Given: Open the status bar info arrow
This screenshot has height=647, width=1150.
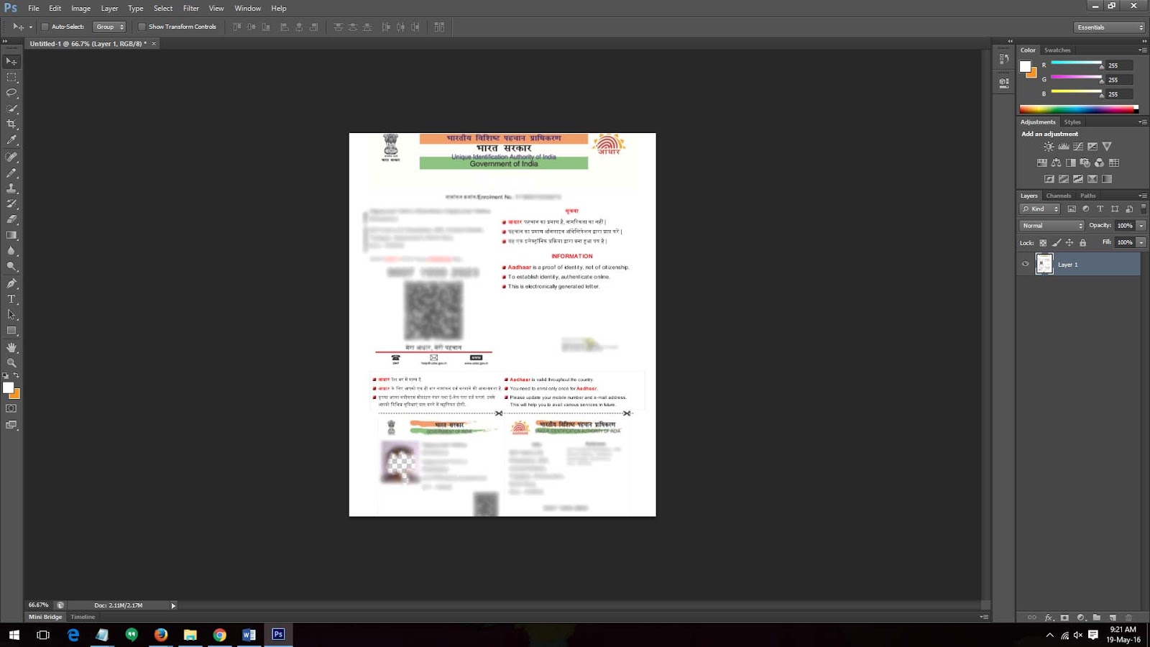Looking at the screenshot, I should tap(173, 605).
